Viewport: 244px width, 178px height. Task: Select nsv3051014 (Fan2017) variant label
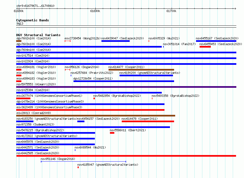pos(179,44)
